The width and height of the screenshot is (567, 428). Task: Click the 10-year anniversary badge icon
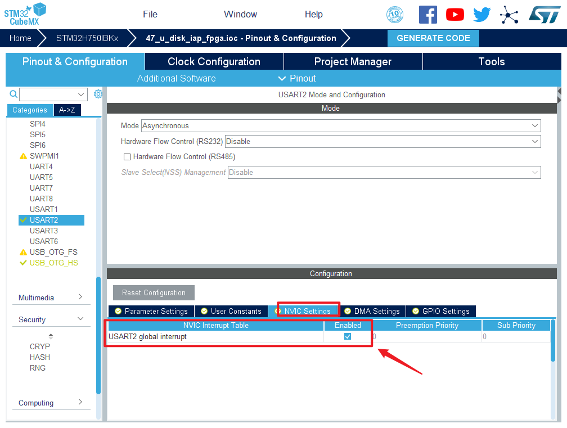(x=395, y=15)
